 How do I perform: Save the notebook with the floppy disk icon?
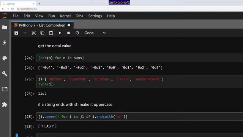point(16,33)
